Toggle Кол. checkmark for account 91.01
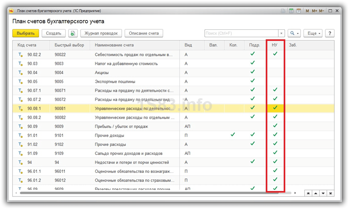This screenshot has width=349, height=209. click(x=233, y=135)
